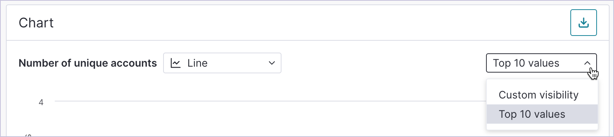Click the teal-bordered download button
Viewport: 614px width, 137px height.
pyautogui.click(x=583, y=23)
